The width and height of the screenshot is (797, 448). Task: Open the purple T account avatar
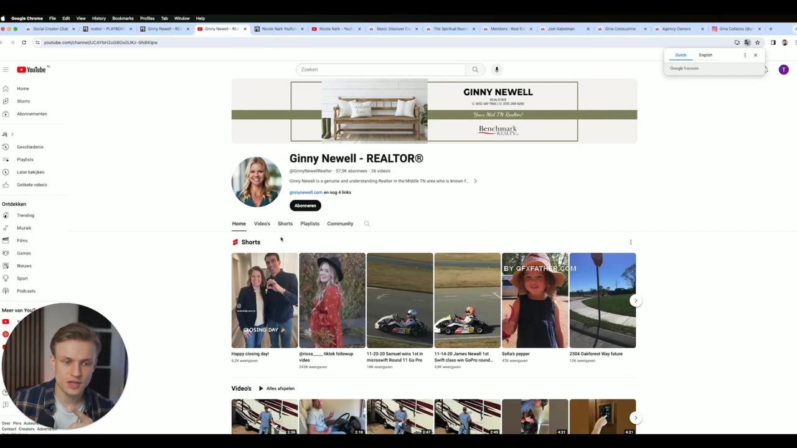tap(783, 70)
